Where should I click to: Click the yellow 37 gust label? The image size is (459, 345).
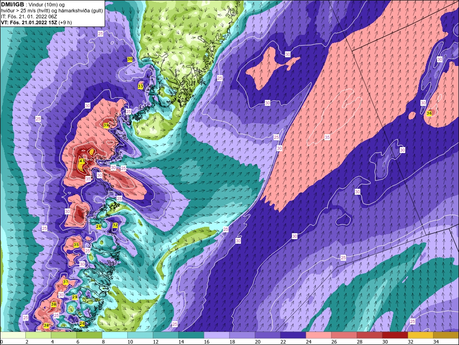click(x=66, y=282)
